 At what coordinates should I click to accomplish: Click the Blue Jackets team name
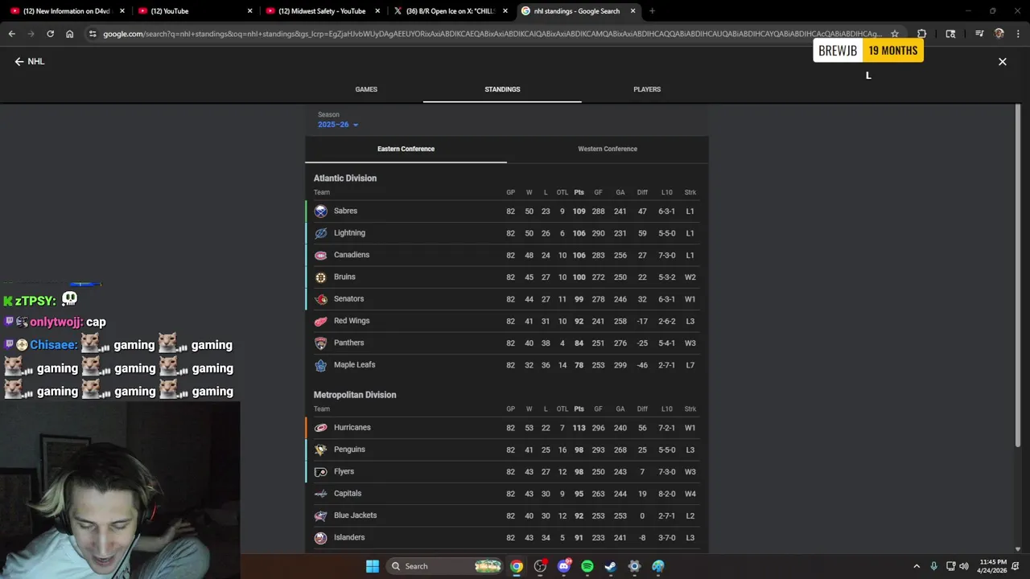tap(356, 515)
